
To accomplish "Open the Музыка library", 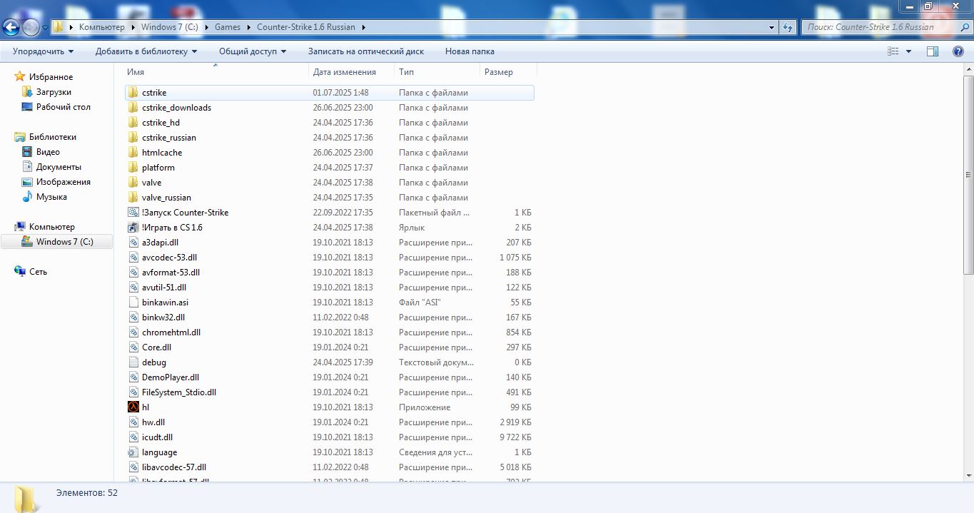I will coord(51,197).
